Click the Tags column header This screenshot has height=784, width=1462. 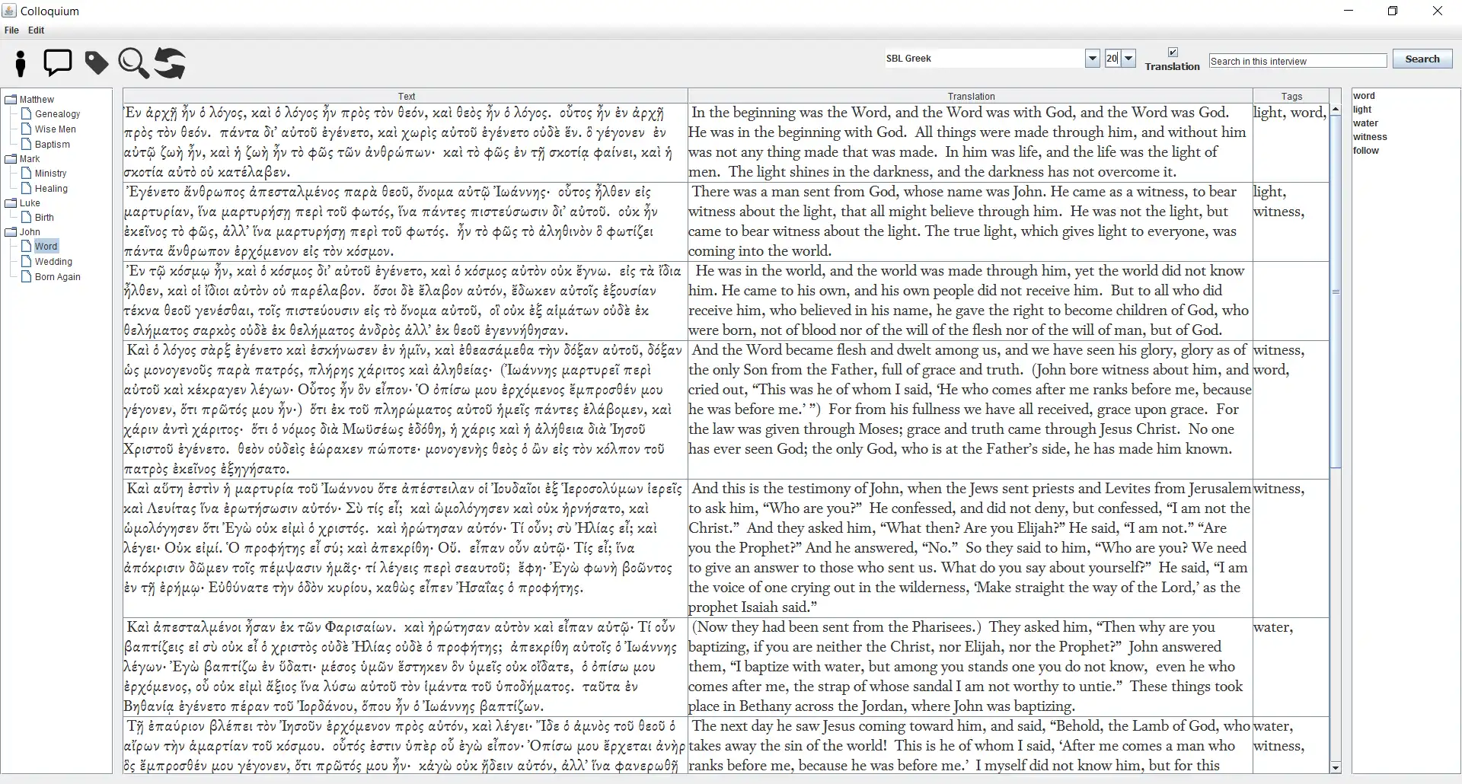(x=1291, y=96)
